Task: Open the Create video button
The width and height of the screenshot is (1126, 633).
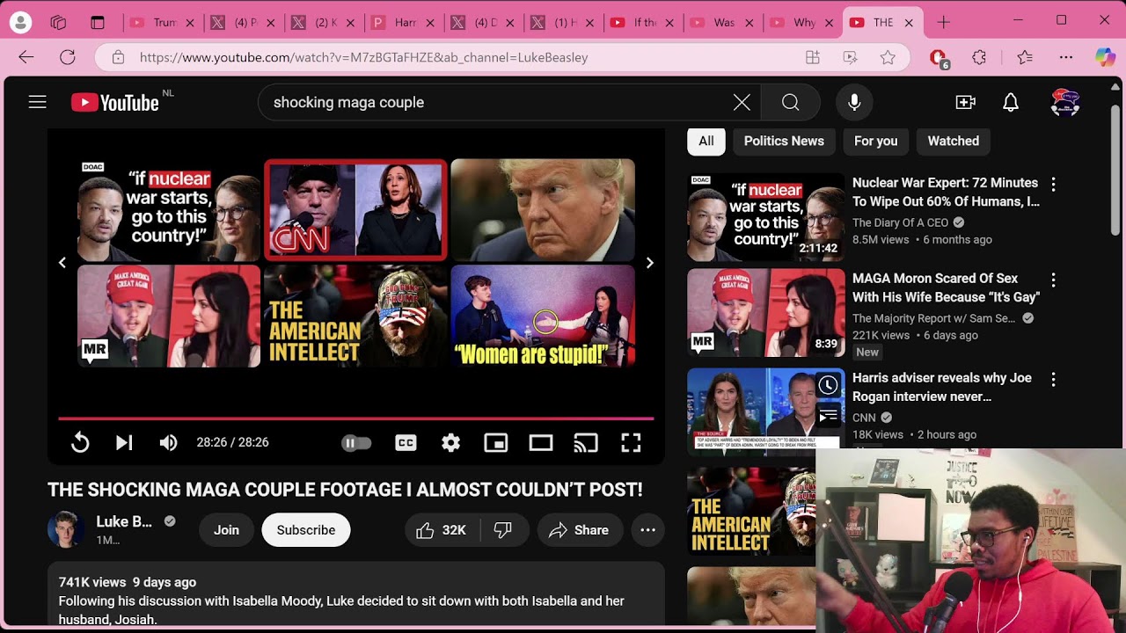Action: pyautogui.click(x=966, y=103)
